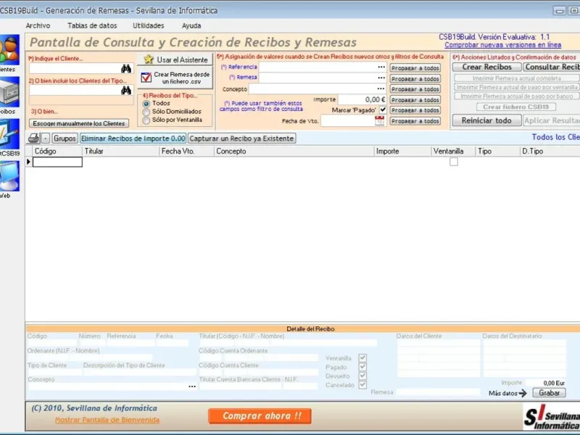Select Sólo por Ventanilla radio option

[146, 120]
